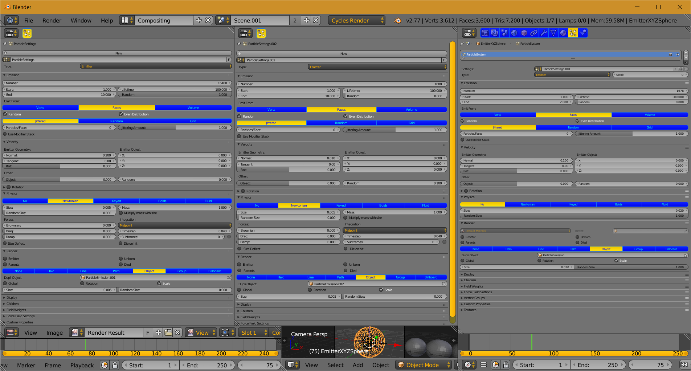Image resolution: width=691 pixels, height=371 pixels.
Task: Remove particle system slot with minus button
Action: 686,57
